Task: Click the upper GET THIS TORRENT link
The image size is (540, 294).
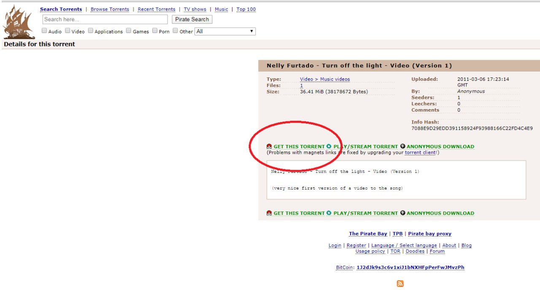Action: 299,147
